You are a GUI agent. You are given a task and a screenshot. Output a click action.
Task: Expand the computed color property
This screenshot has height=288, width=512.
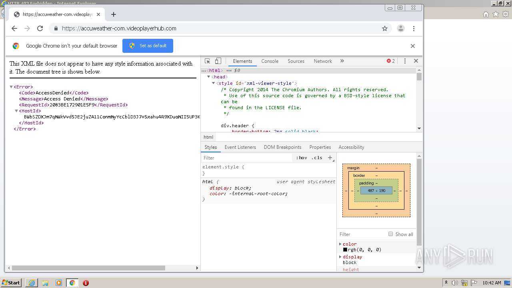(x=340, y=244)
